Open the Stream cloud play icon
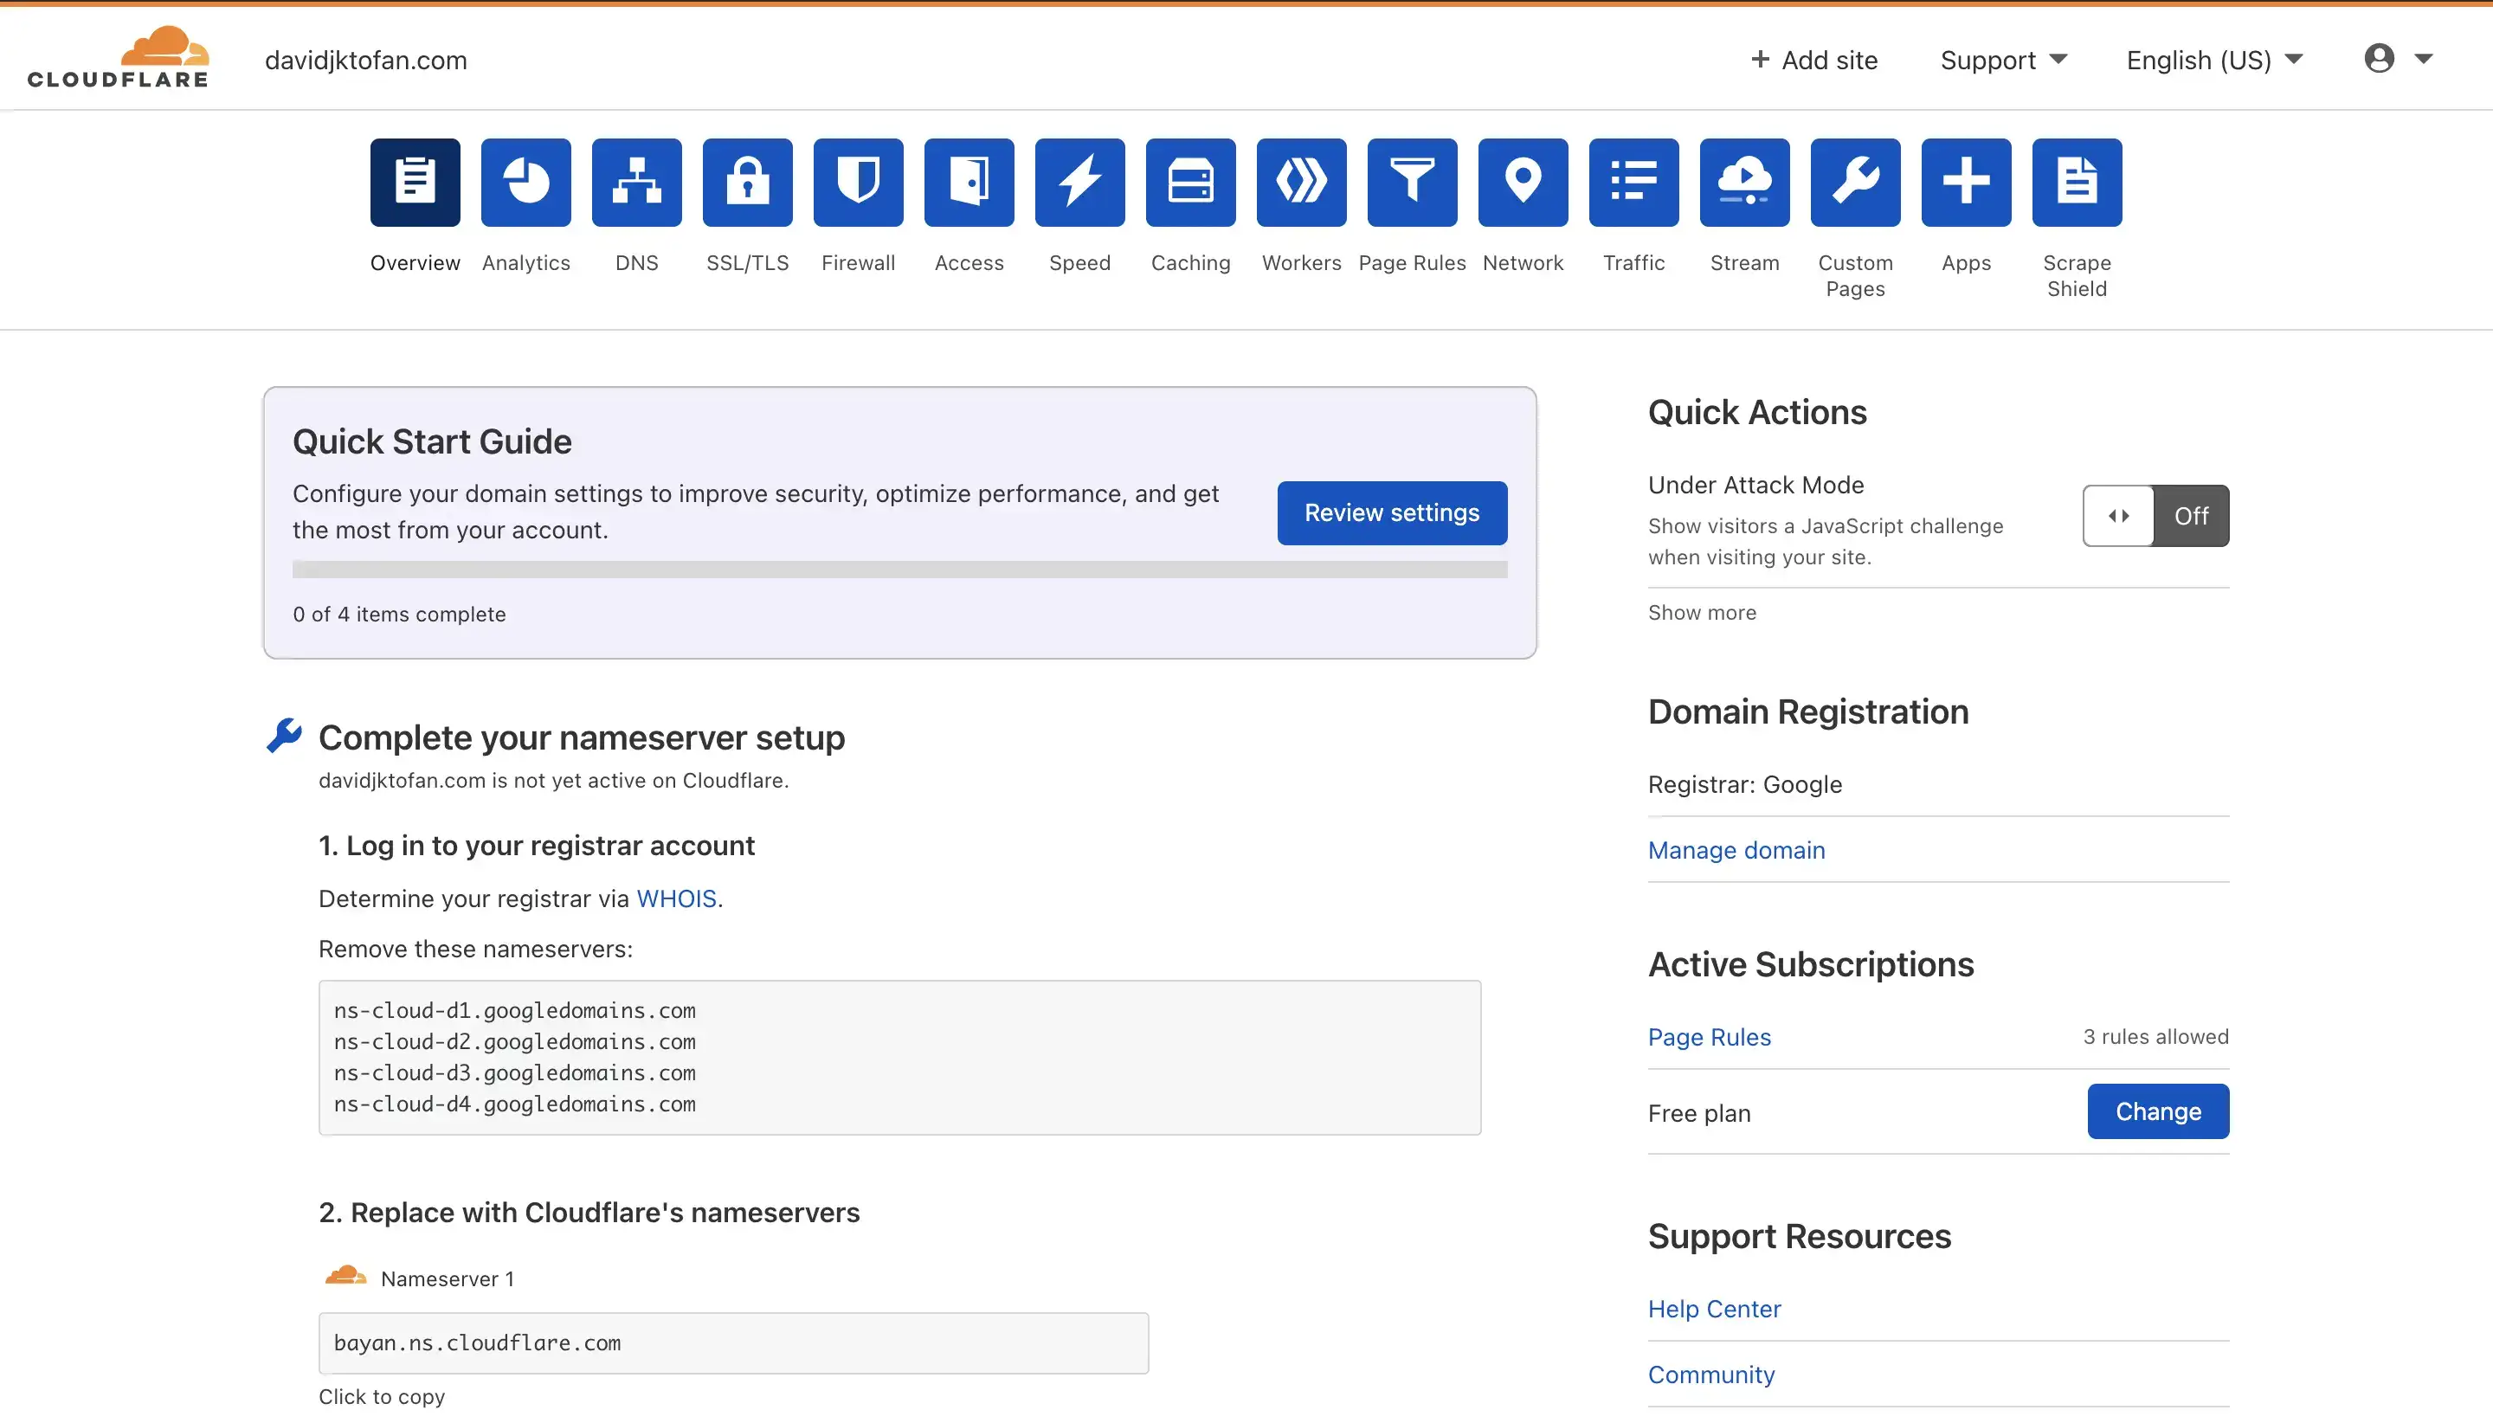 pyautogui.click(x=1744, y=183)
